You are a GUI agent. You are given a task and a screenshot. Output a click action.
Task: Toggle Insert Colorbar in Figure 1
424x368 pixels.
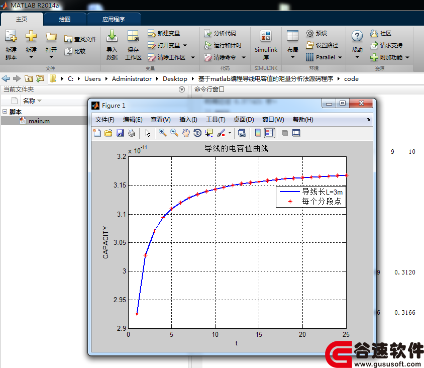[258, 133]
